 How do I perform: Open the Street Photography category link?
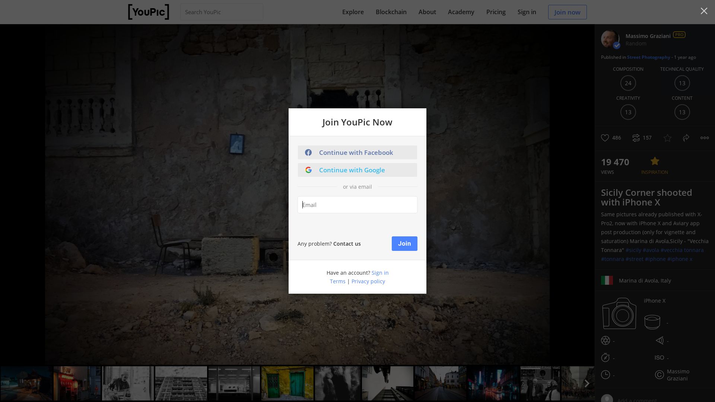648,57
